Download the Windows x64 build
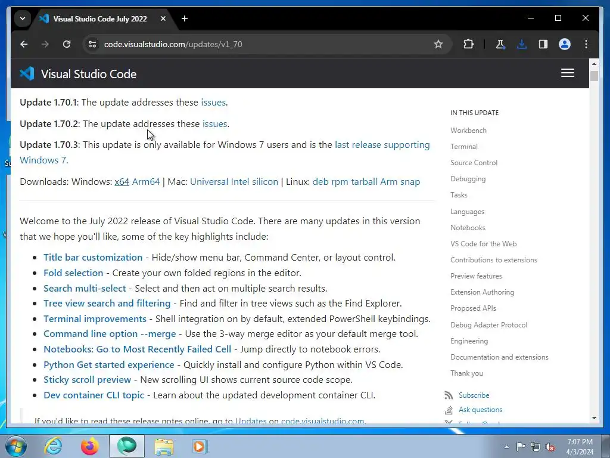 [x=122, y=182]
